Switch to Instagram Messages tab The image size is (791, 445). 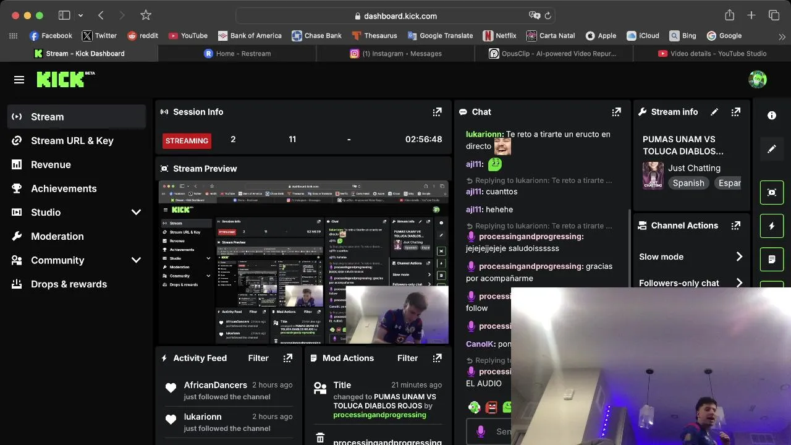point(395,54)
